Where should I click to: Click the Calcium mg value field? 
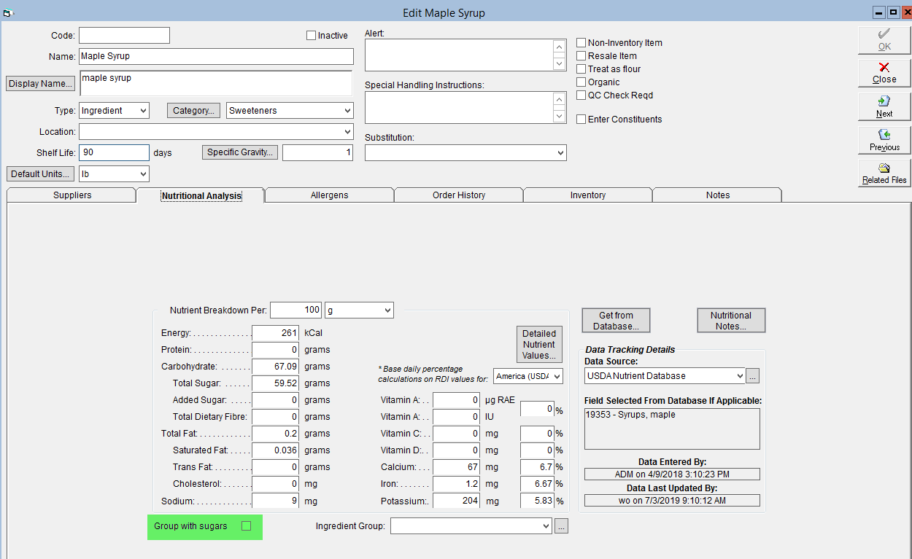457,467
